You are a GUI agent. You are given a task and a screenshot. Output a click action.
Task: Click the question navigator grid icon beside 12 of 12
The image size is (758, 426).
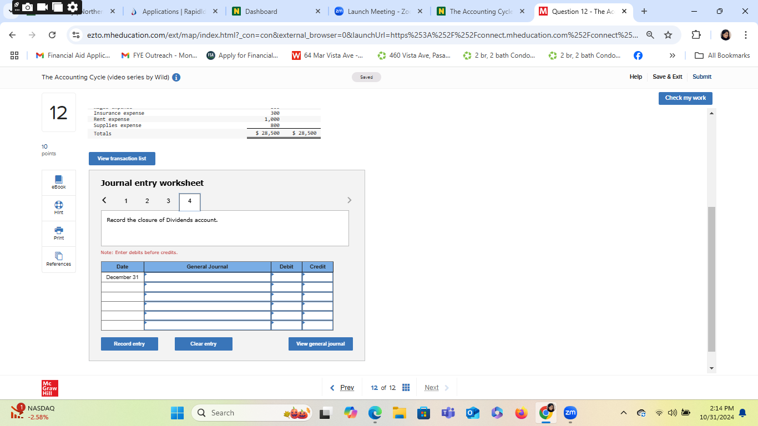pyautogui.click(x=406, y=387)
